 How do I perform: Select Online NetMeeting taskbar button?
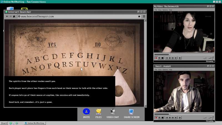pyautogui.click(x=35, y=123)
